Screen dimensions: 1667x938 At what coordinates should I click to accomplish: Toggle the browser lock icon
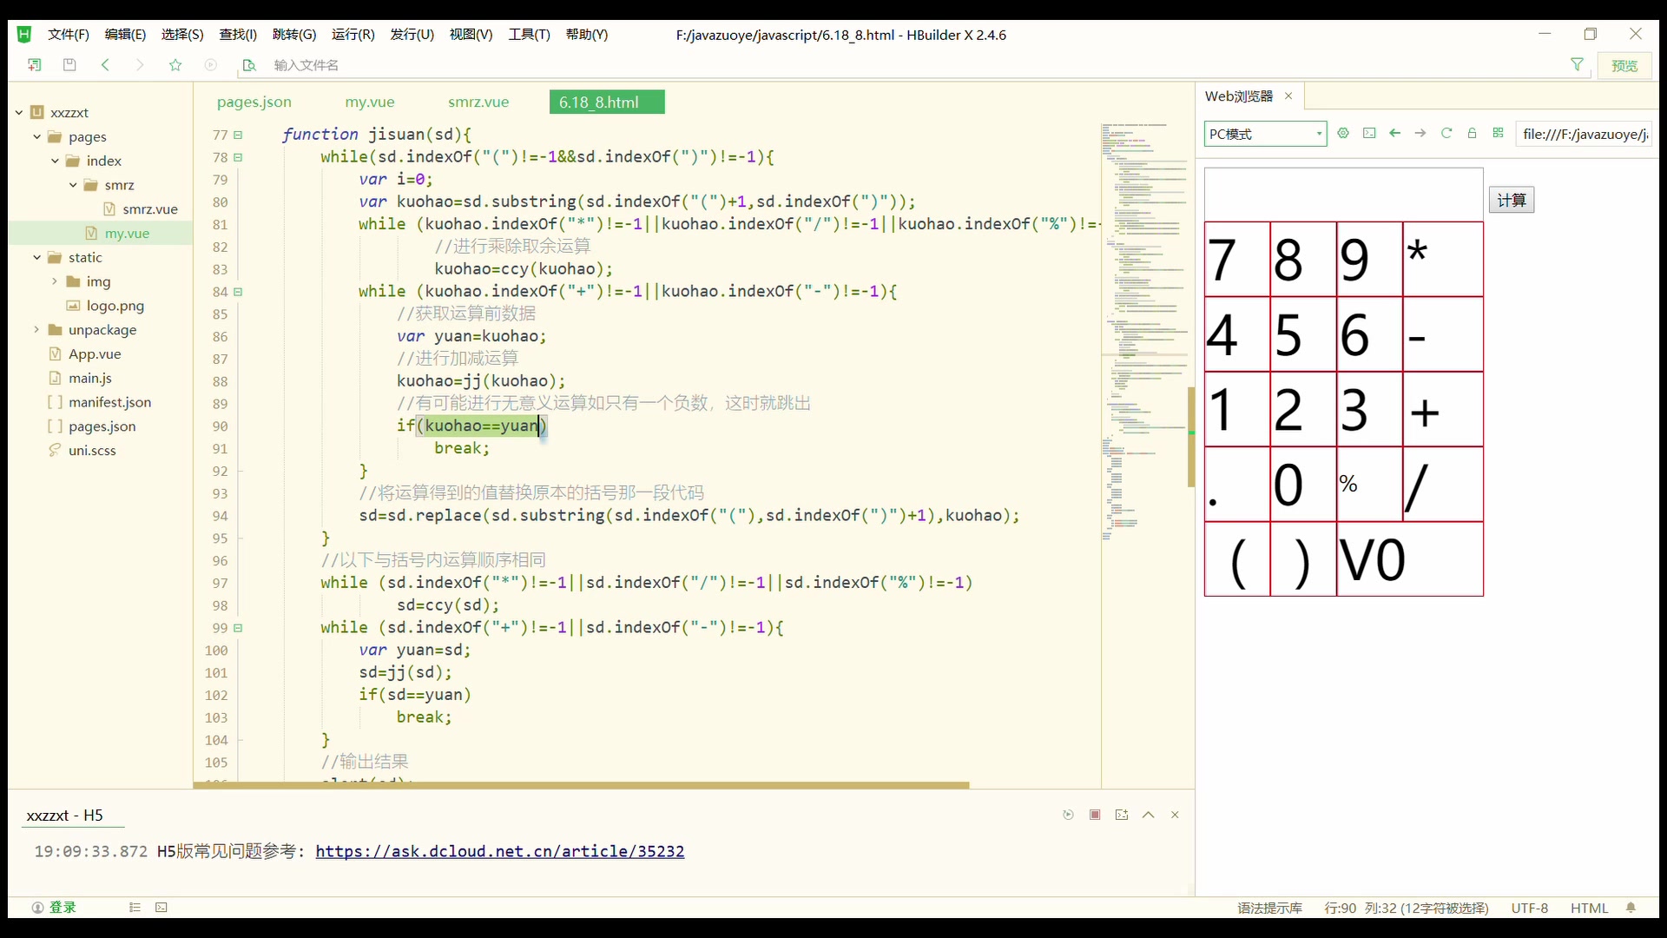coord(1472,133)
